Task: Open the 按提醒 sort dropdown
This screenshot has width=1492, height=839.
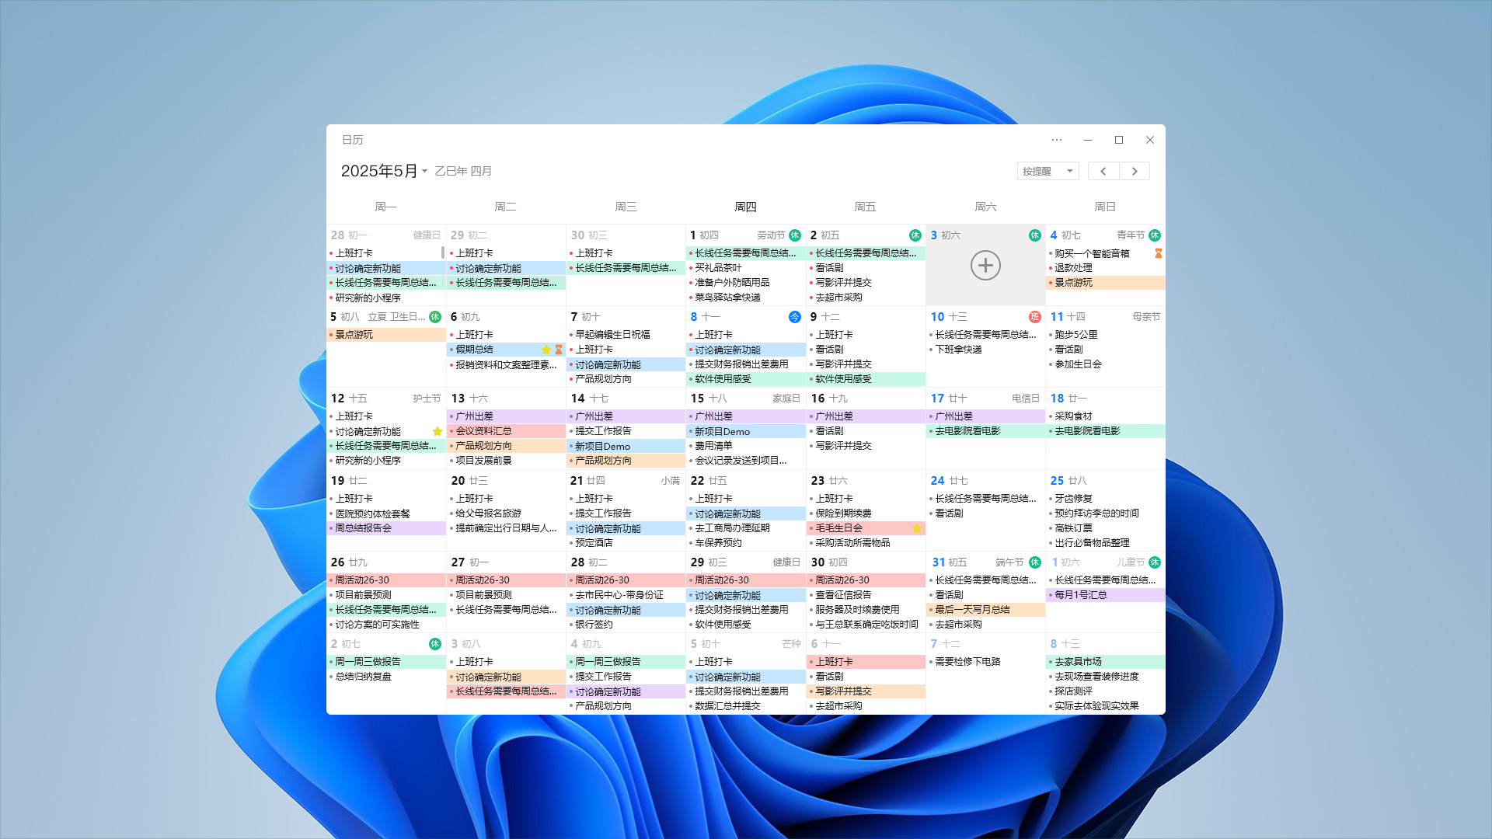Action: tap(1048, 171)
